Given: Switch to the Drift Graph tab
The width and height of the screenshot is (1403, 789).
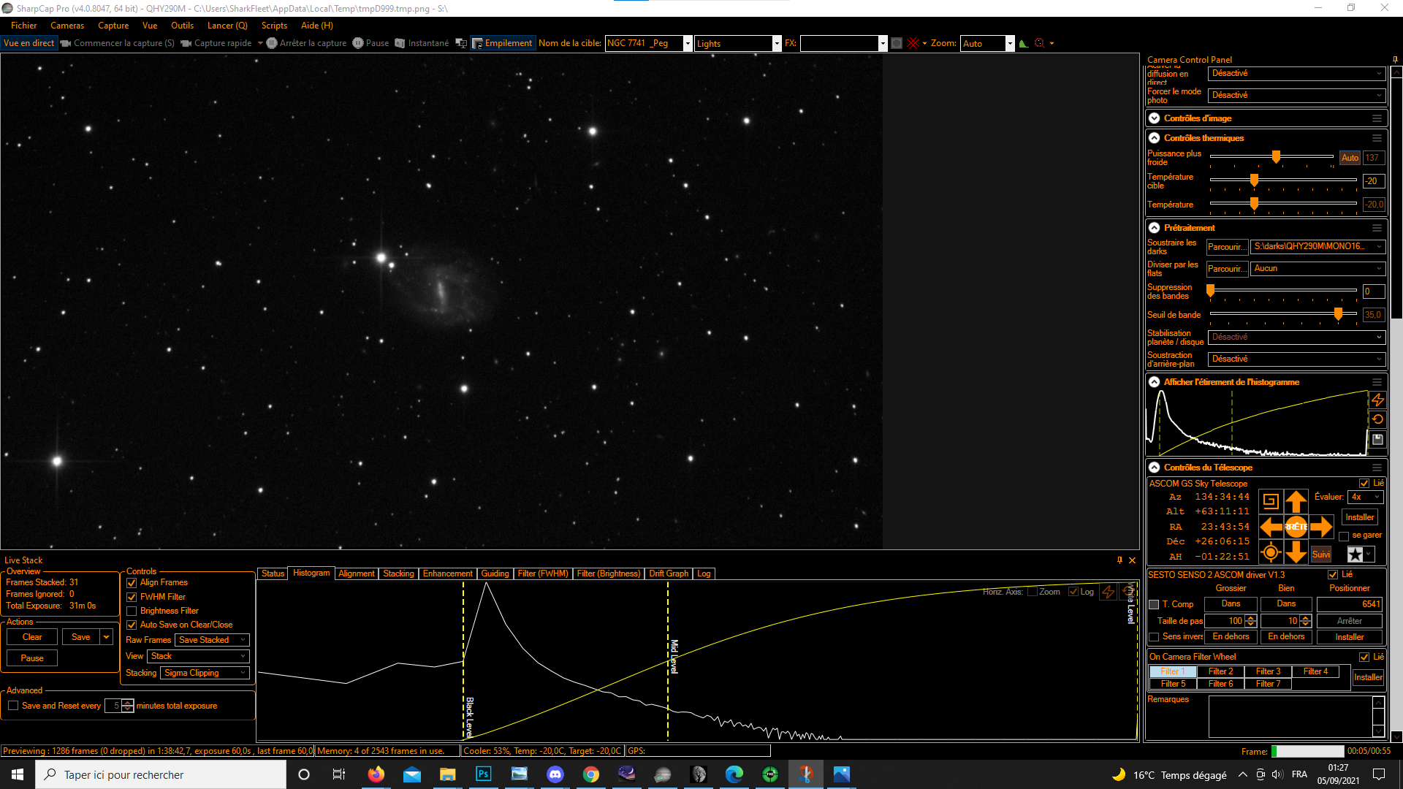Looking at the screenshot, I should (x=669, y=573).
